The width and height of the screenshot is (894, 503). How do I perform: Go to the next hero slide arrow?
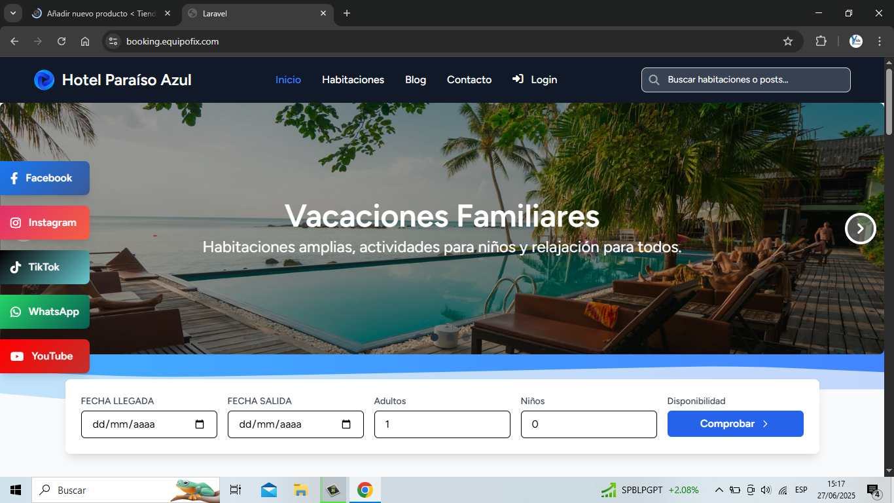click(861, 229)
